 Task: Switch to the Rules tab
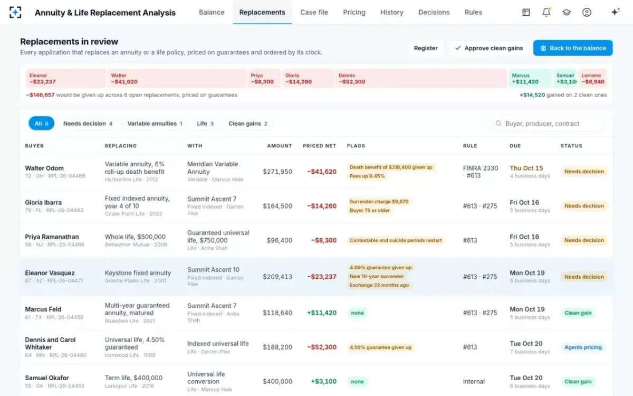473,12
